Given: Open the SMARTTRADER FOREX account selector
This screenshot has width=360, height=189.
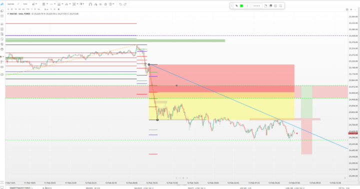Looking at the screenshot, I should [21, 188].
